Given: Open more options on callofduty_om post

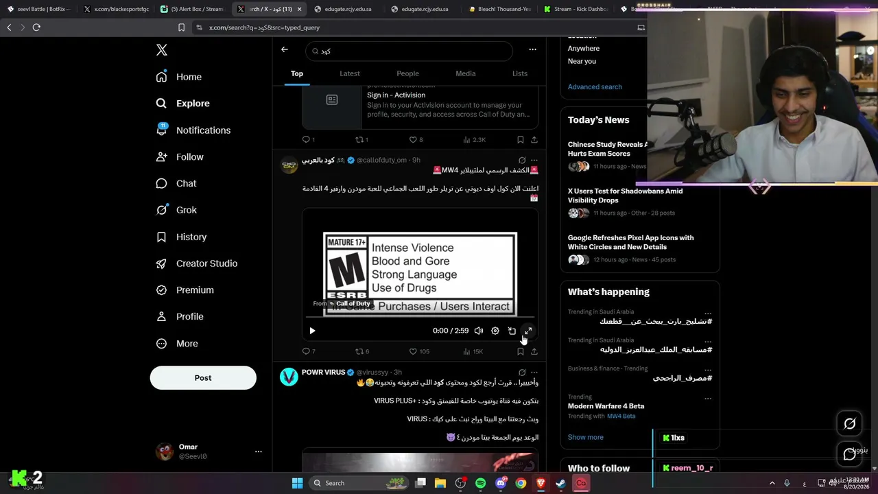Looking at the screenshot, I should [534, 161].
